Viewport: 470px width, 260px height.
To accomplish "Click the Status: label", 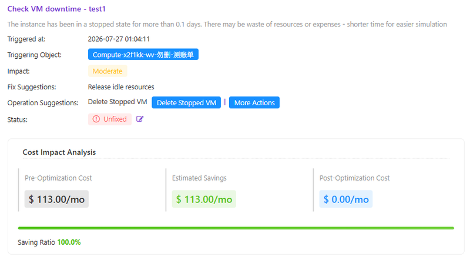I will point(18,119).
